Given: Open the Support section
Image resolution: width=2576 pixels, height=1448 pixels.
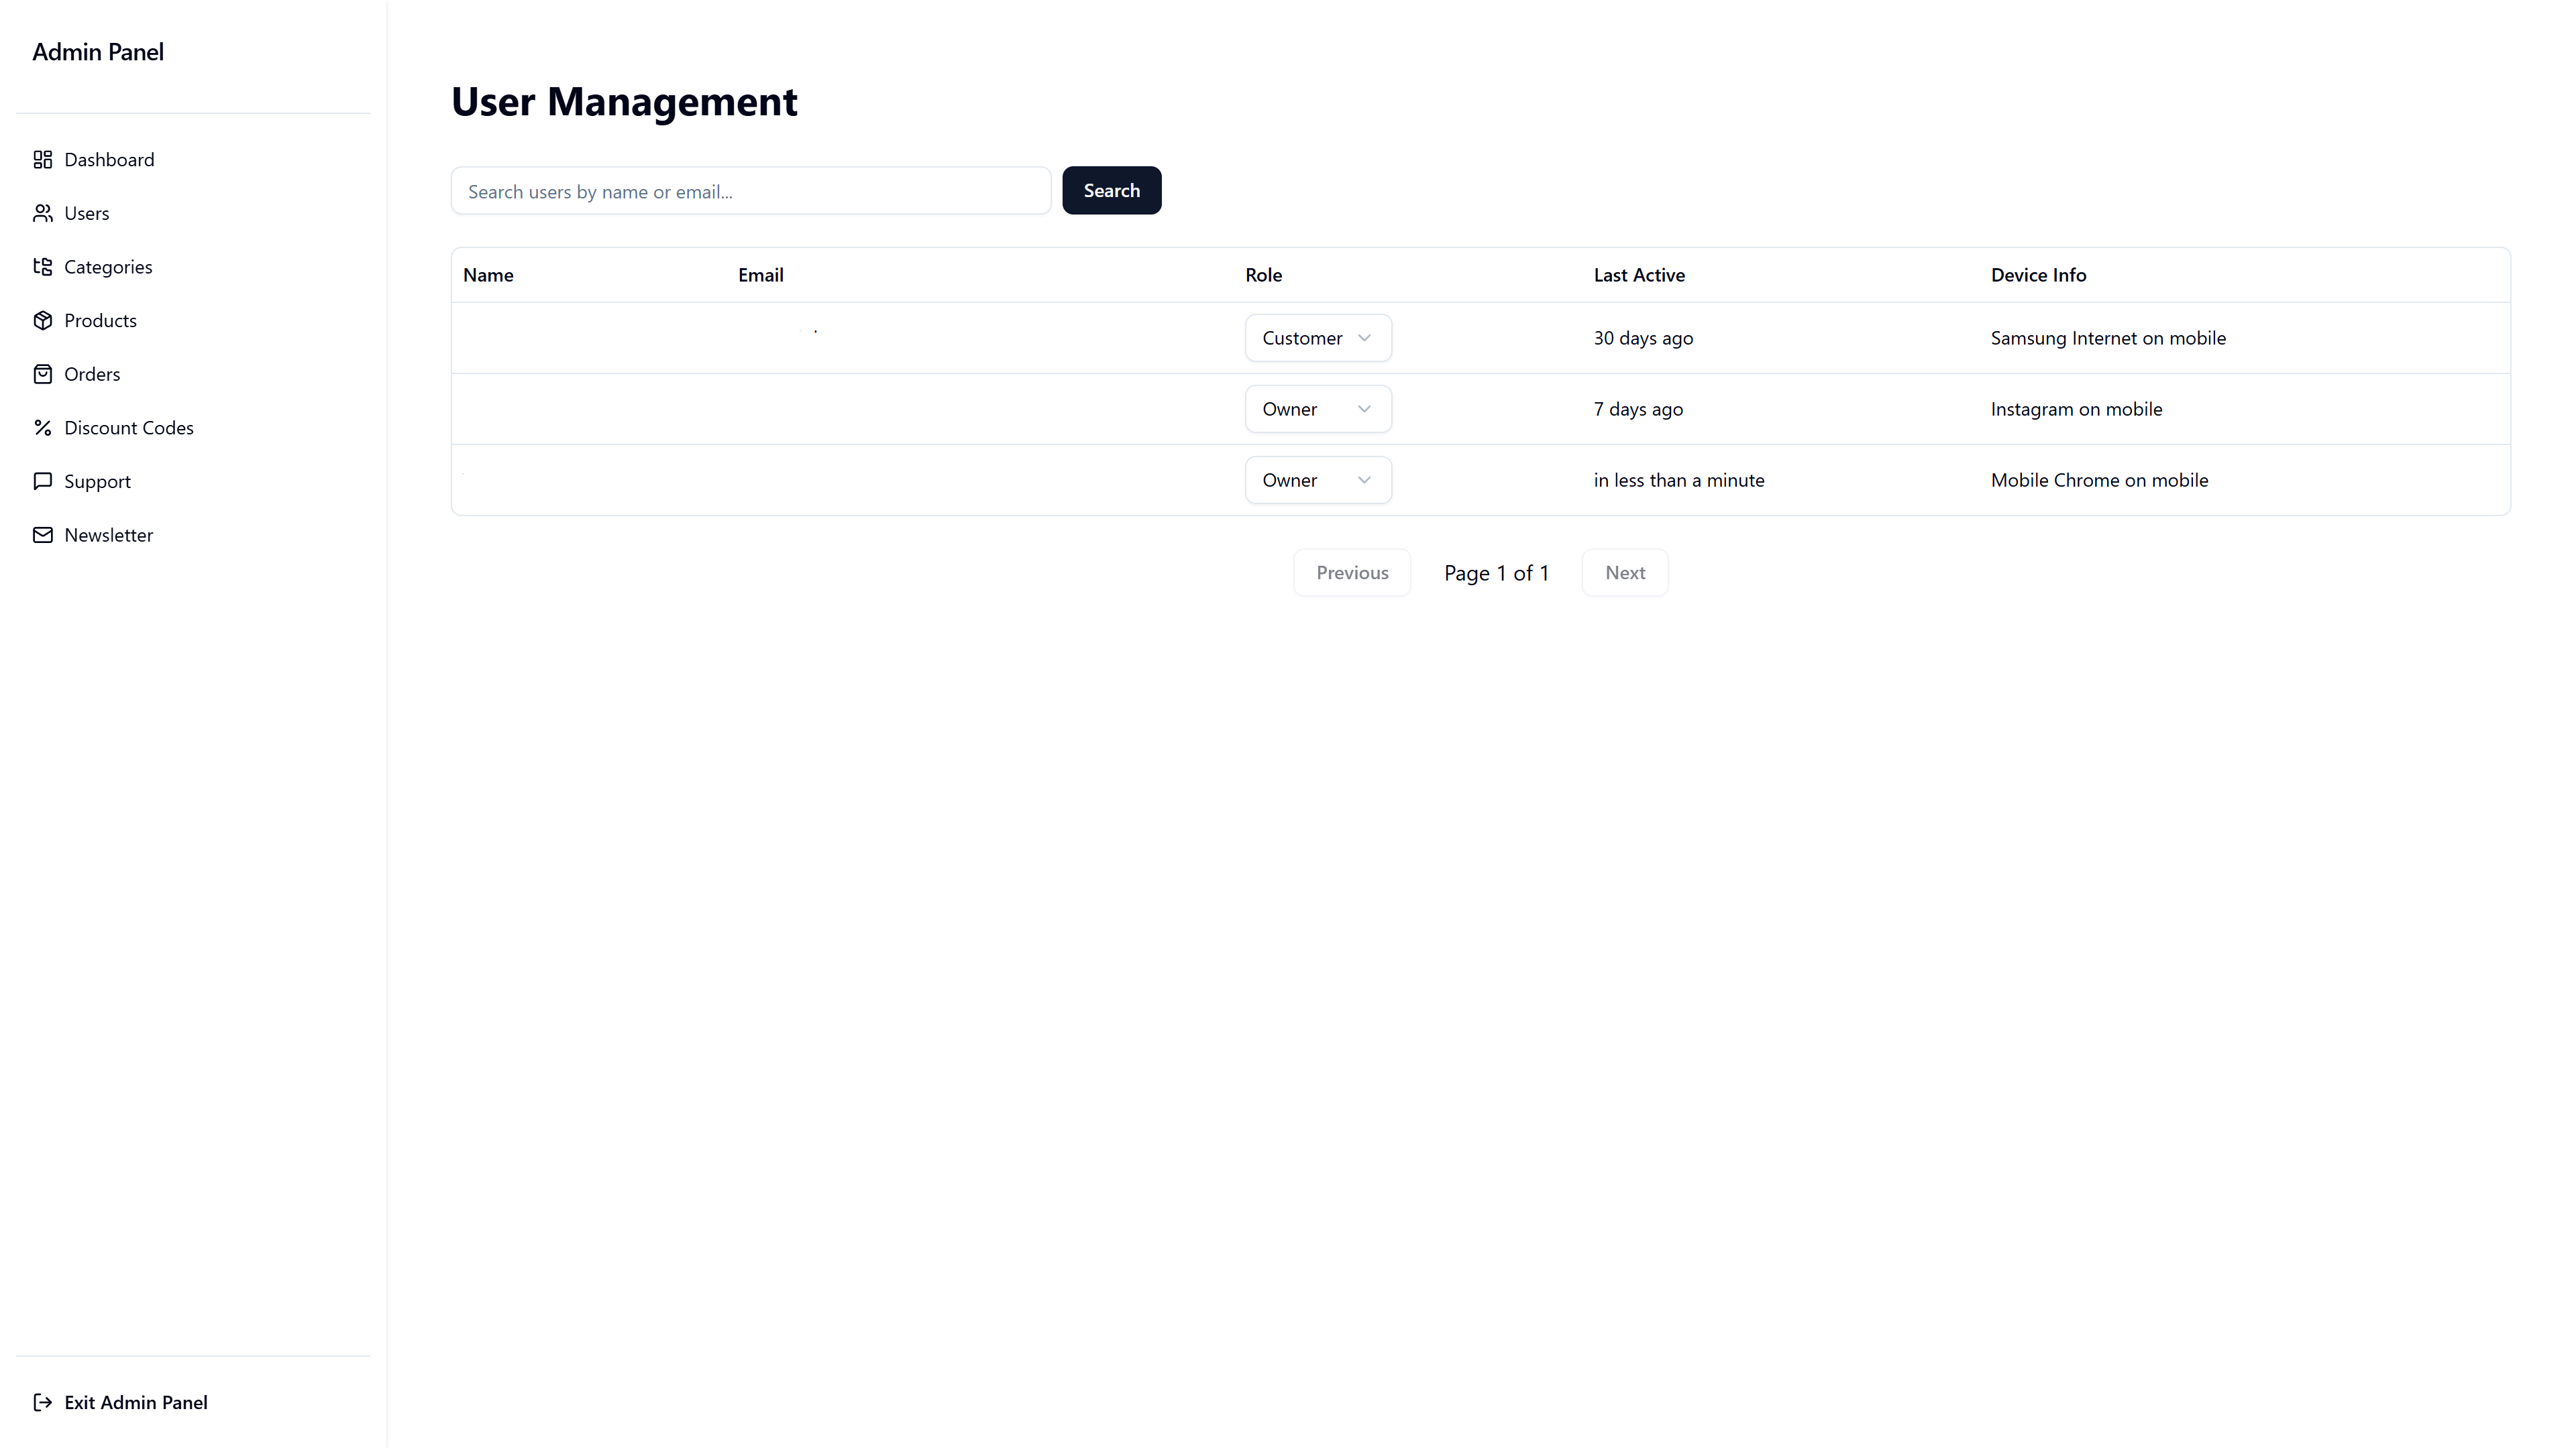Looking at the screenshot, I should [x=193, y=482].
